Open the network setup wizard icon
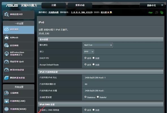This screenshot has width=167, height=113. (6, 14)
